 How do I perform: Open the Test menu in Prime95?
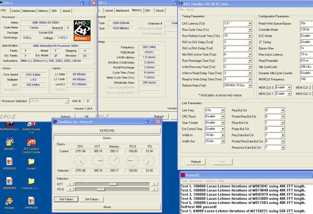[184, 181]
